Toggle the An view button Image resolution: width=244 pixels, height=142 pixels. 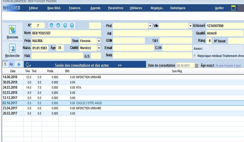coord(11,64)
